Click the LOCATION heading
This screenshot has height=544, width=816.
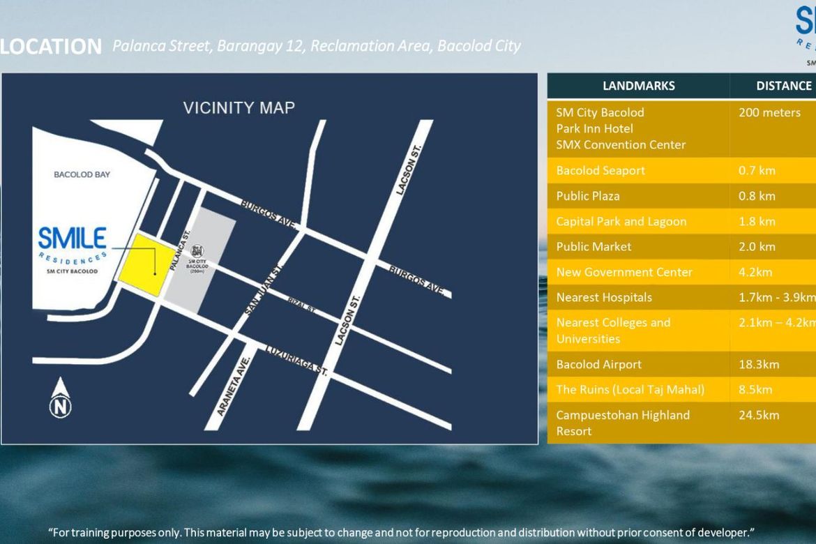point(51,47)
